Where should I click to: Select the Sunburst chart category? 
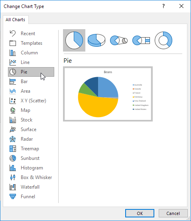(31, 158)
